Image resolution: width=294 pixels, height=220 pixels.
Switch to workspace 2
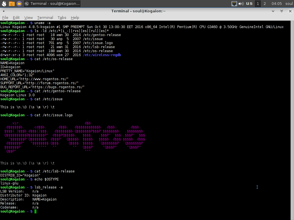click(x=265, y=3)
